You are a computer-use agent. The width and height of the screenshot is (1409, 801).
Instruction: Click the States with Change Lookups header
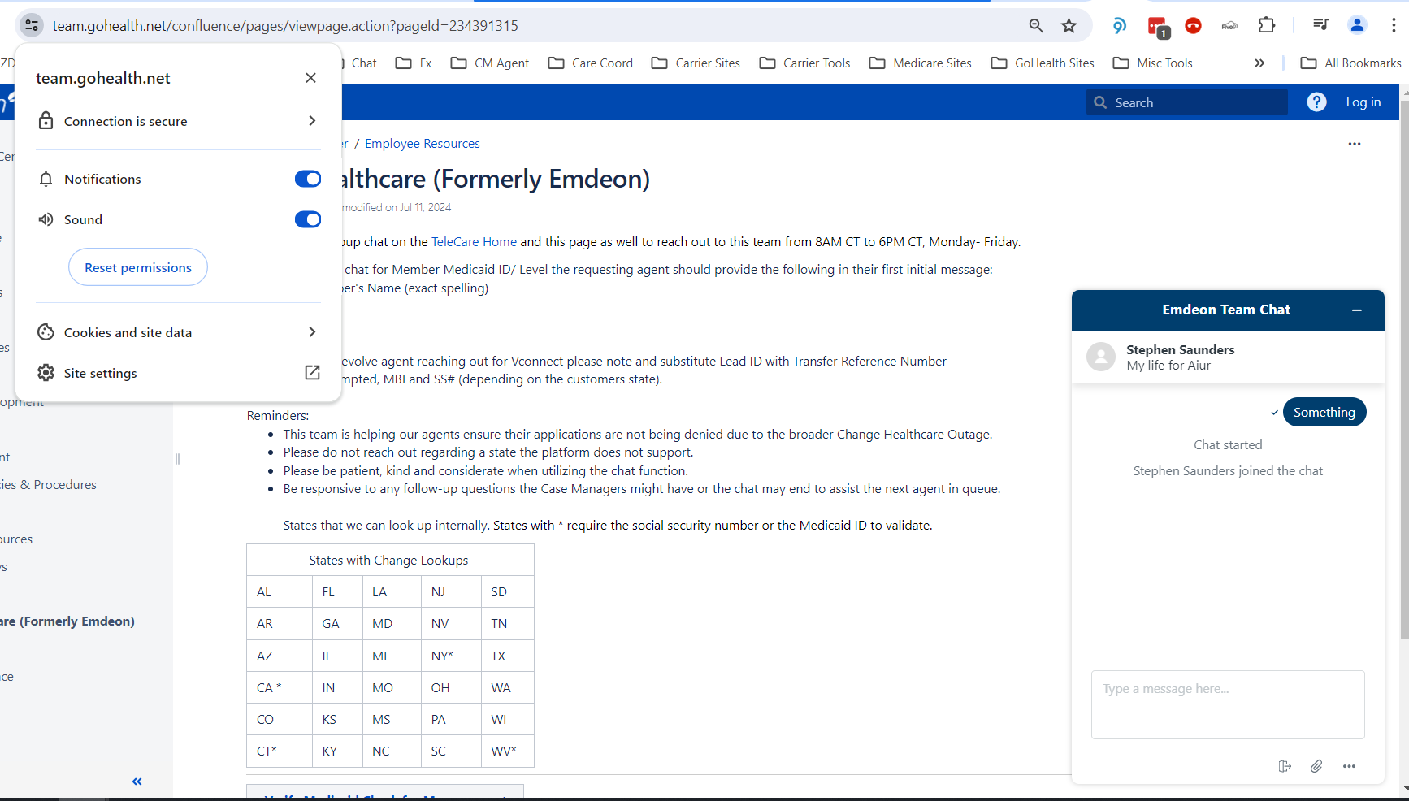pyautogui.click(x=389, y=561)
